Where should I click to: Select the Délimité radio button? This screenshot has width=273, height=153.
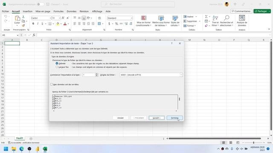(57, 63)
